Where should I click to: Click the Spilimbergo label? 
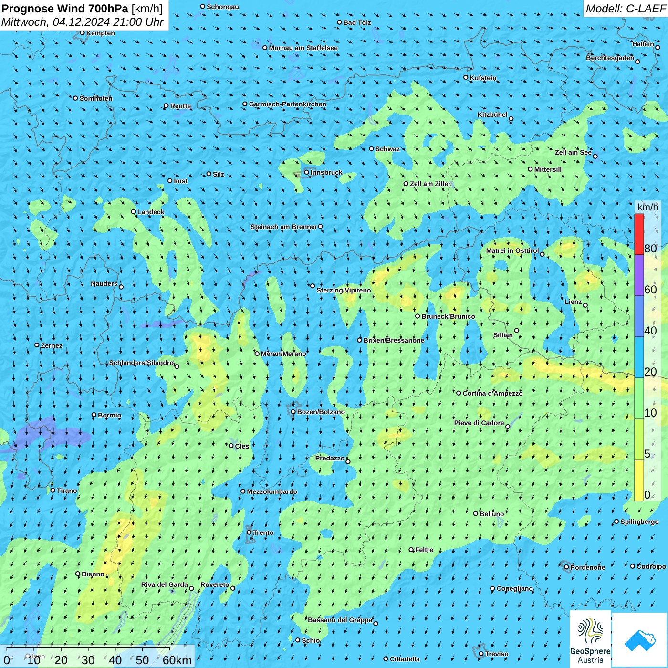639,522
